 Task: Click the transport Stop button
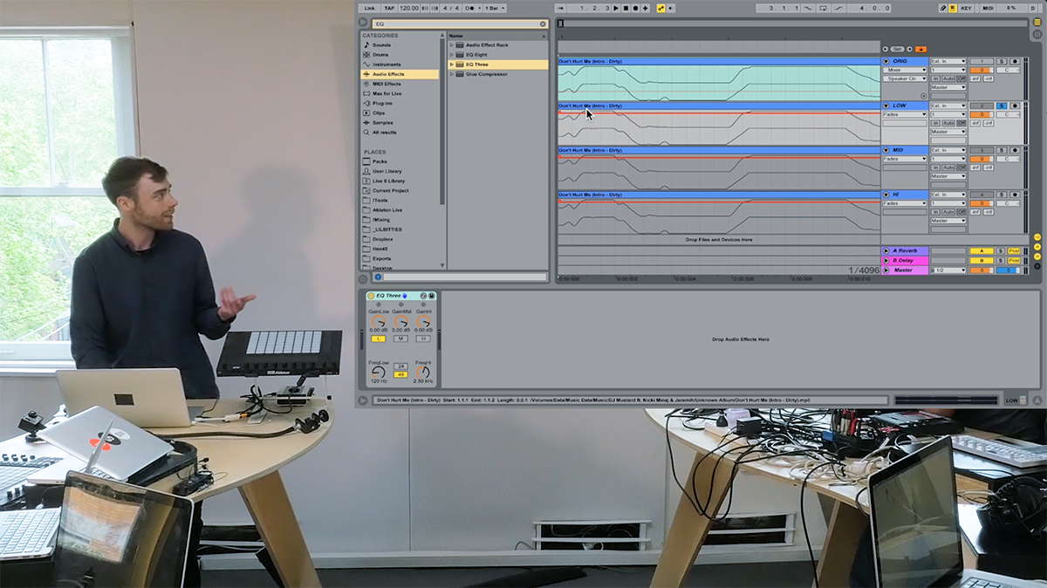[626, 8]
